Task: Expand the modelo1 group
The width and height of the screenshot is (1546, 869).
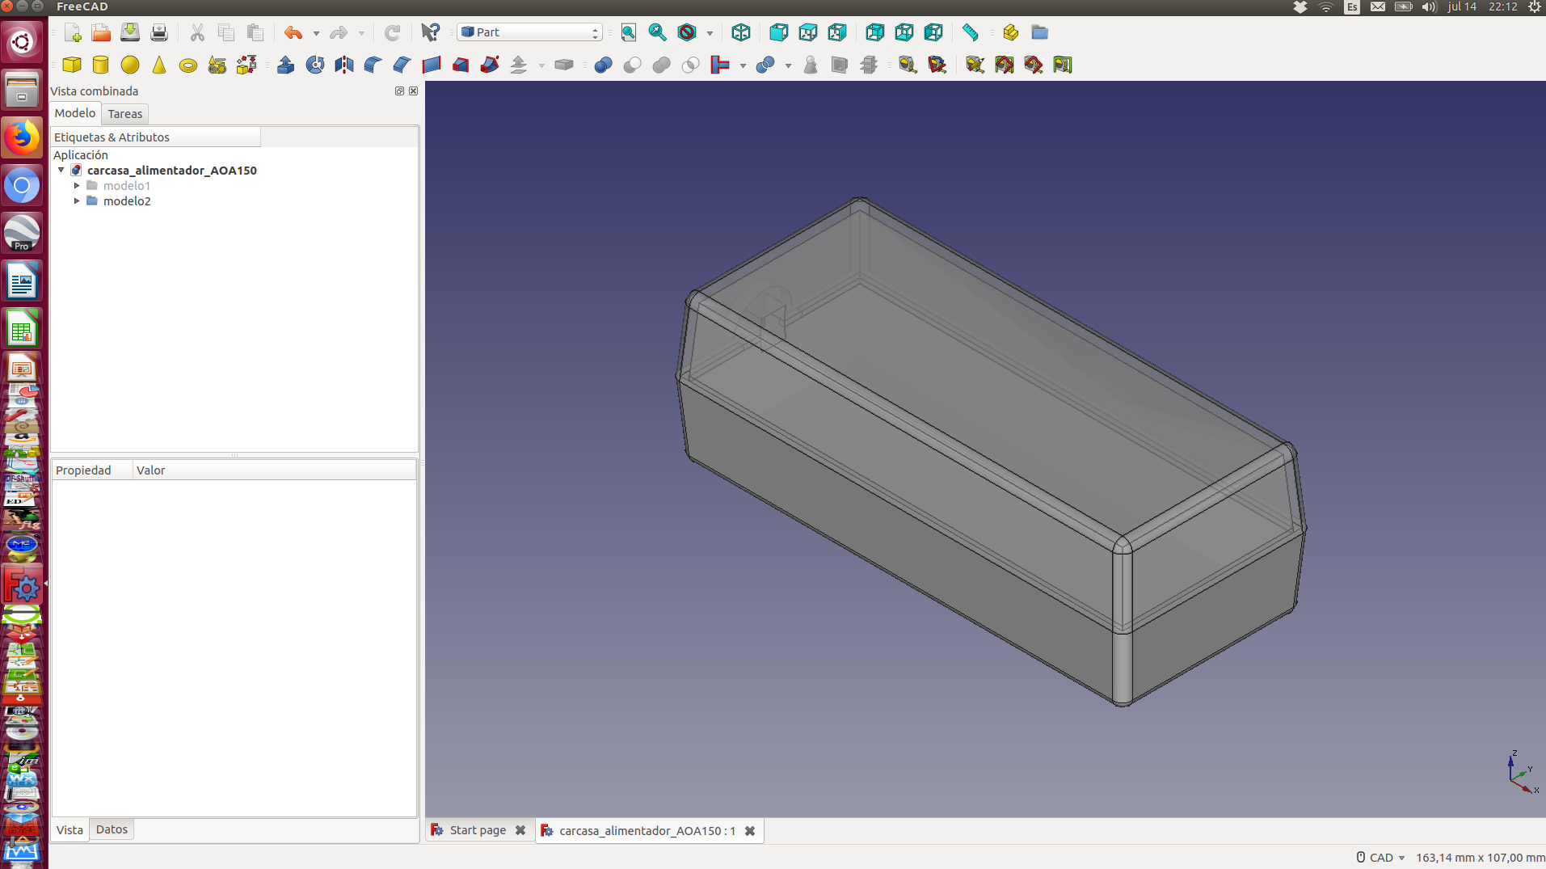Action: (77, 186)
